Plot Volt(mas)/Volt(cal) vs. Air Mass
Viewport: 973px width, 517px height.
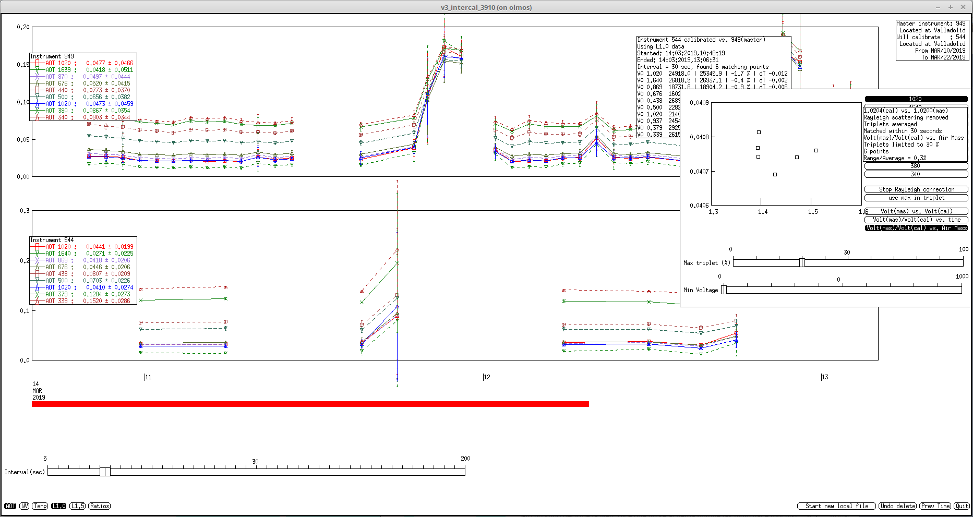[916, 228]
